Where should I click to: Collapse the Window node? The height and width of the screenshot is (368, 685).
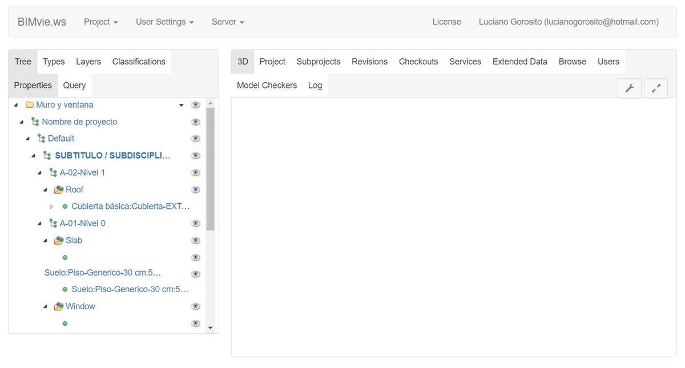point(45,306)
